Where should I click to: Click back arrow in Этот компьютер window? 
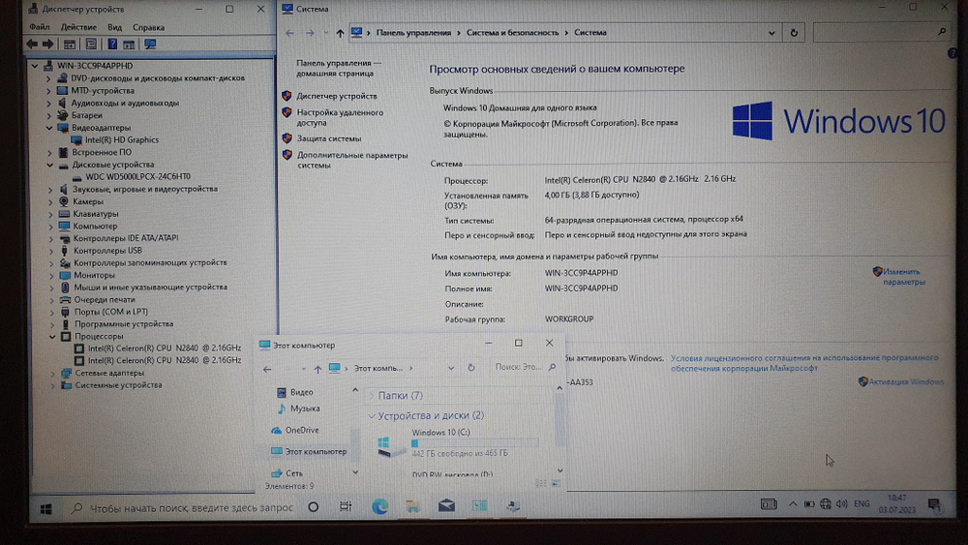(267, 369)
